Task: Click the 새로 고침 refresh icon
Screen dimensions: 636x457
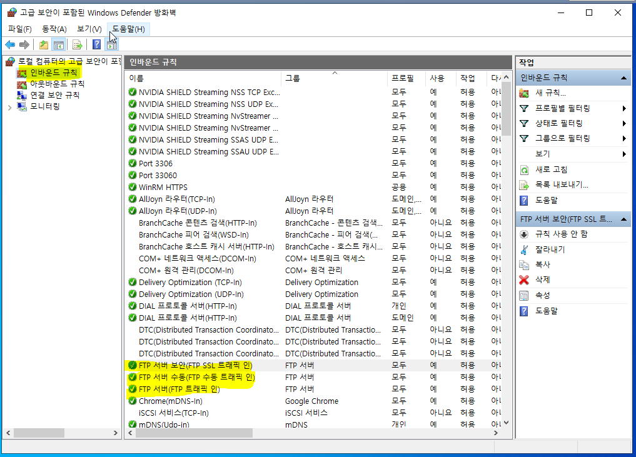Action: (x=524, y=170)
